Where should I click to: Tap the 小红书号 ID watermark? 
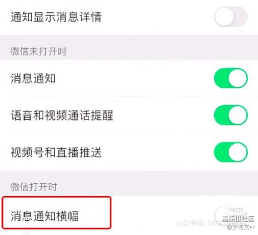point(211,224)
